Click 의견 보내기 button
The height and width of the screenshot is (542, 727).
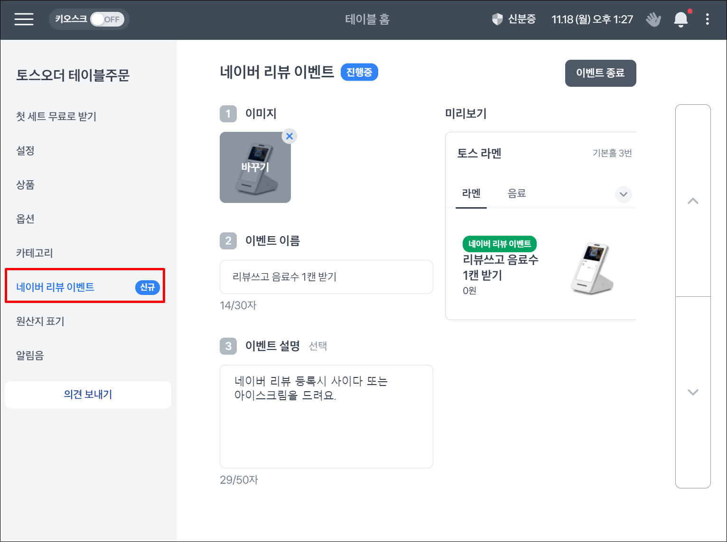click(88, 395)
